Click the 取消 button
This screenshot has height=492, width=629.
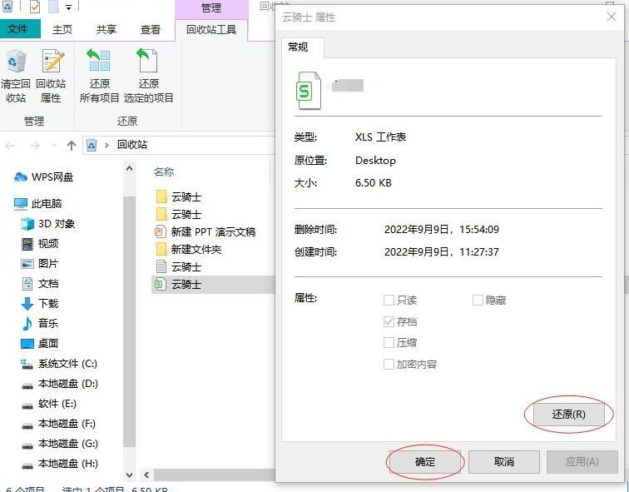point(504,462)
